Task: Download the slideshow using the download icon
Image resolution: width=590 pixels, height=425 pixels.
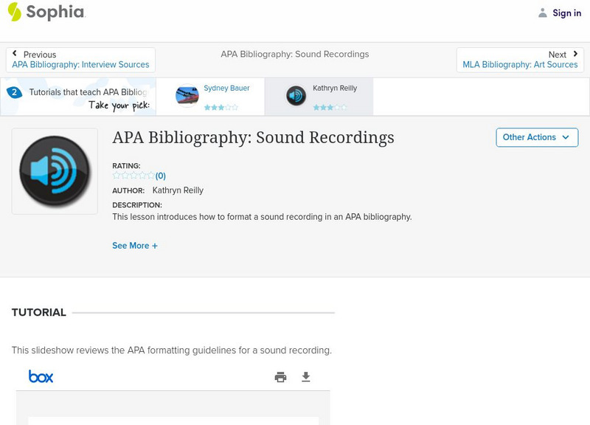Action: coord(306,376)
